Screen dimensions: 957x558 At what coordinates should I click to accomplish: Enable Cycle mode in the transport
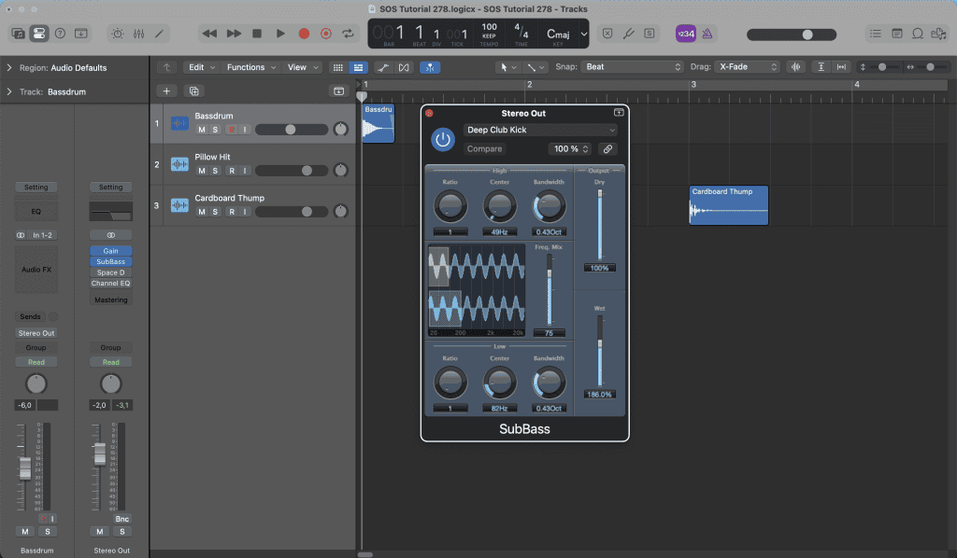point(349,34)
